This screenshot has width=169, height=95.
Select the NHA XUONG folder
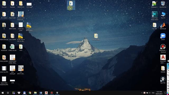tap(4, 58)
